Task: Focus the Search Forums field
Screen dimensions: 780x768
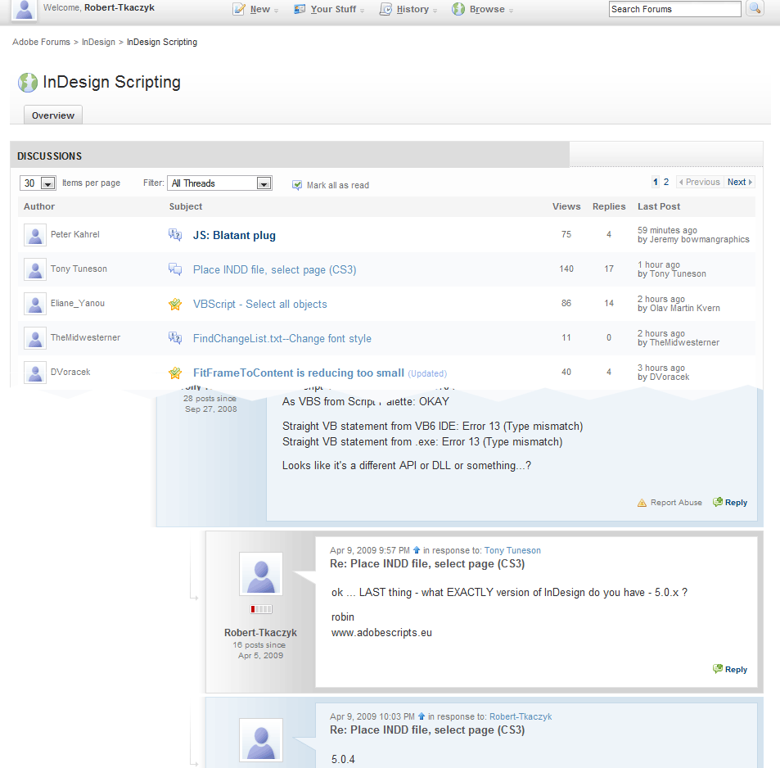Action: click(x=674, y=9)
